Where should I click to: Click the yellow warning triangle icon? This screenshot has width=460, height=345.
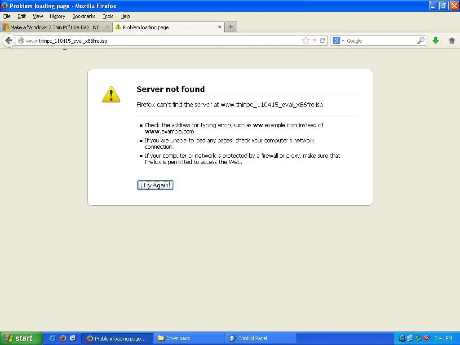[111, 94]
